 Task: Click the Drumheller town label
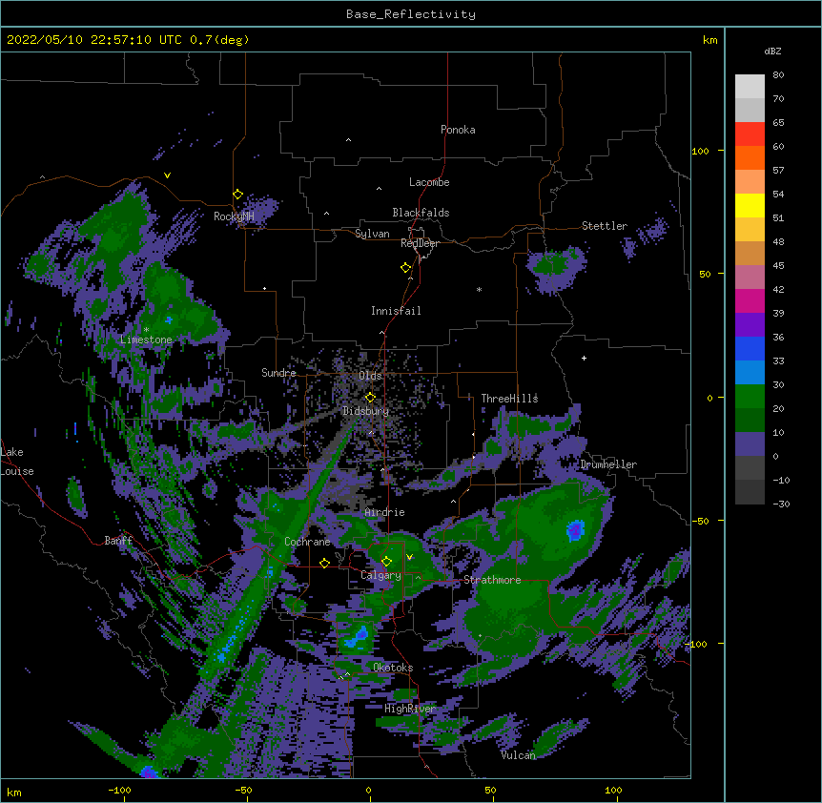click(x=608, y=464)
